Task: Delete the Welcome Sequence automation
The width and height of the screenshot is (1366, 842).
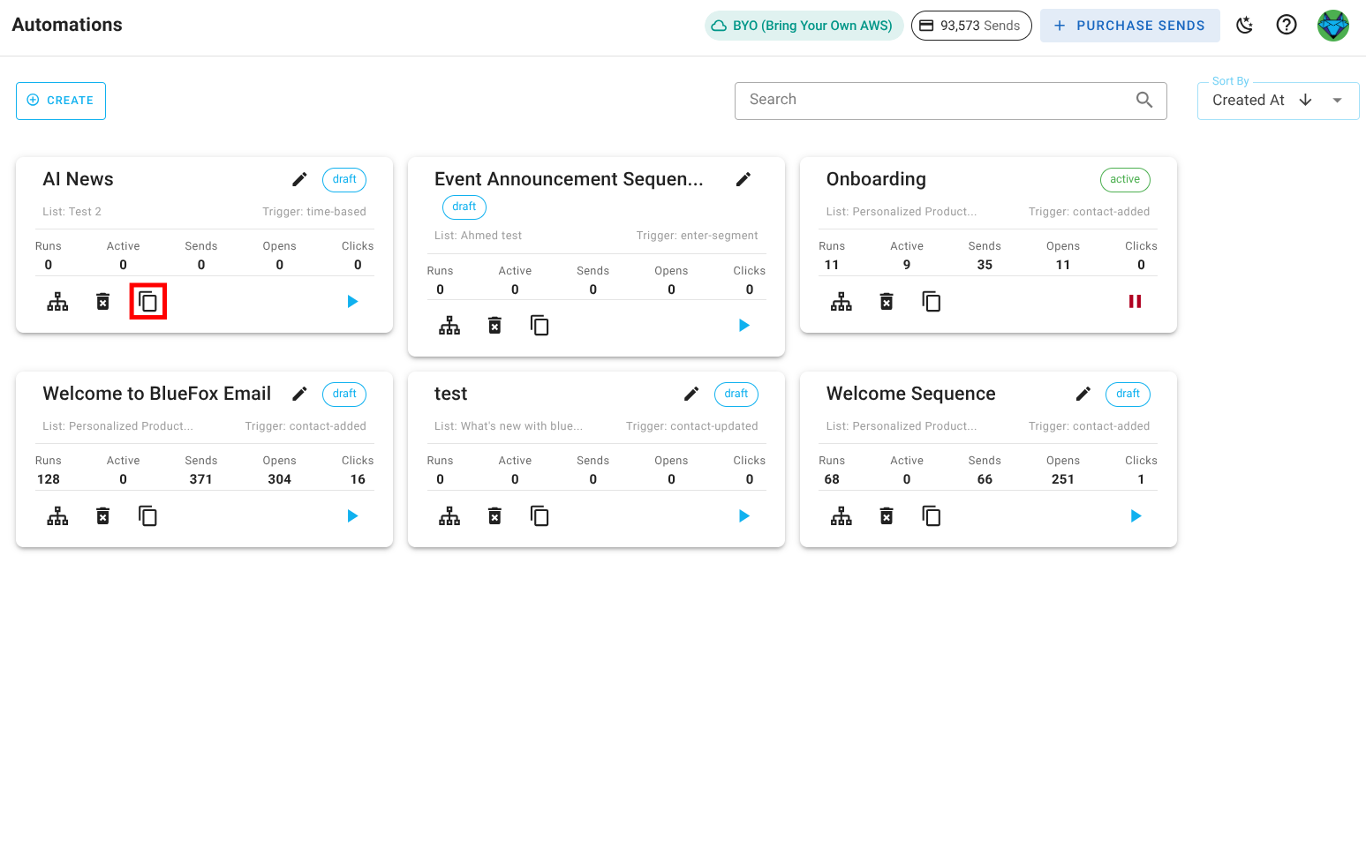Action: (x=887, y=516)
